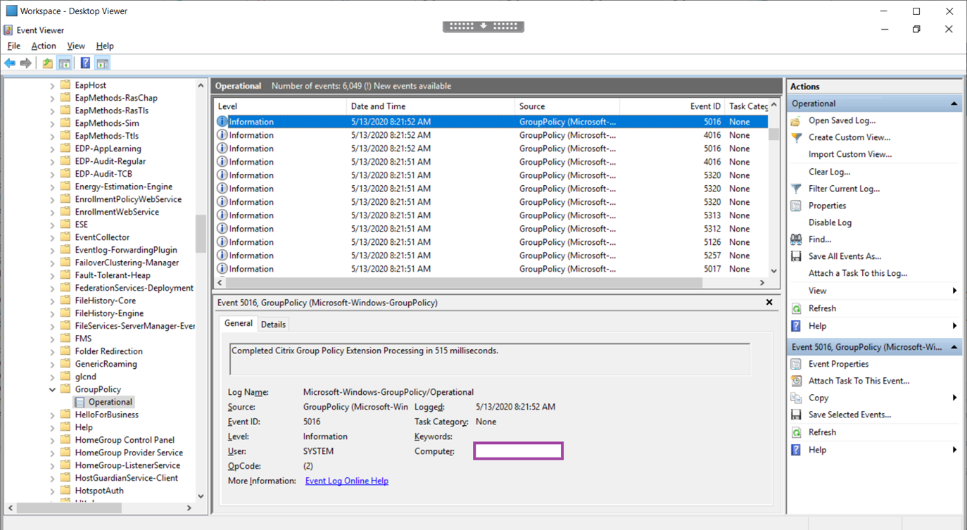Open the Copy submenu arrow in Actions
967x530 pixels.
[954, 398]
